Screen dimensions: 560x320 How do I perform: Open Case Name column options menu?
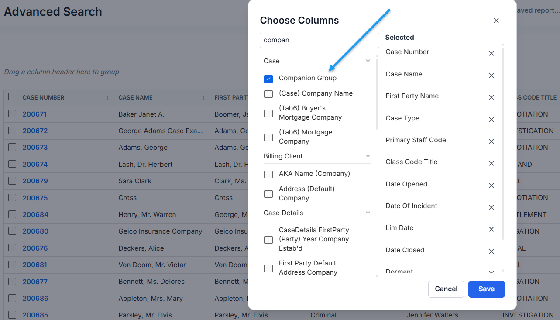pyautogui.click(x=204, y=98)
